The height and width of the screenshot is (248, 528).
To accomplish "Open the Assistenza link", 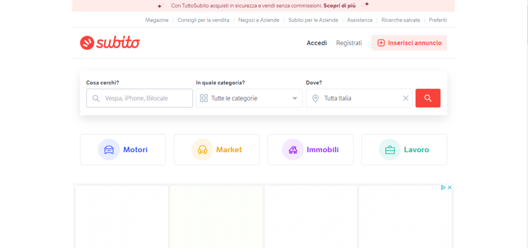I will pyautogui.click(x=359, y=20).
